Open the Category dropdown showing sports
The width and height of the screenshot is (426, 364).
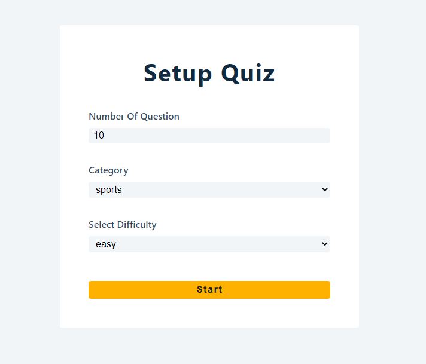209,189
